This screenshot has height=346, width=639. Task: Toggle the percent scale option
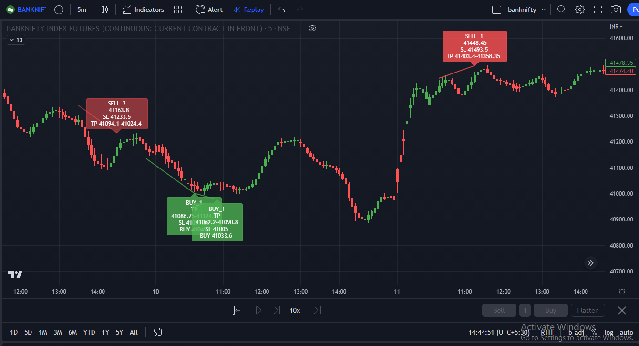click(594, 332)
